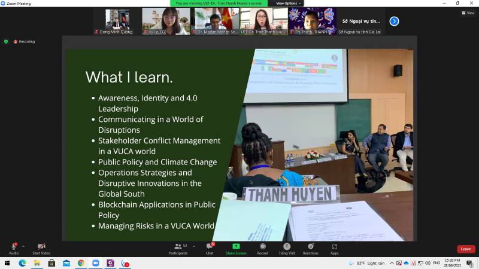Turn on camera with Start Video
Screen dimensions: 479x269
point(41,248)
